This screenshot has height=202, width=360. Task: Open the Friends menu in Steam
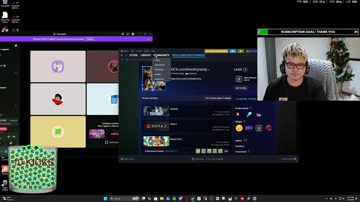click(x=139, y=51)
